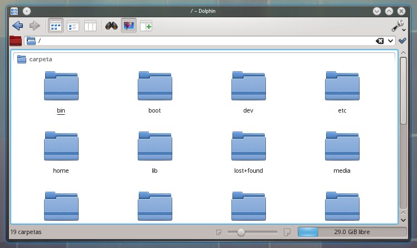417x248 pixels.
Task: Click the home folder name label
Action: (61, 171)
